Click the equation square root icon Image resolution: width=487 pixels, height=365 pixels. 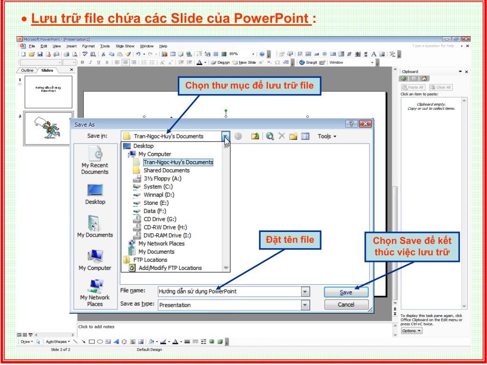tap(285, 62)
